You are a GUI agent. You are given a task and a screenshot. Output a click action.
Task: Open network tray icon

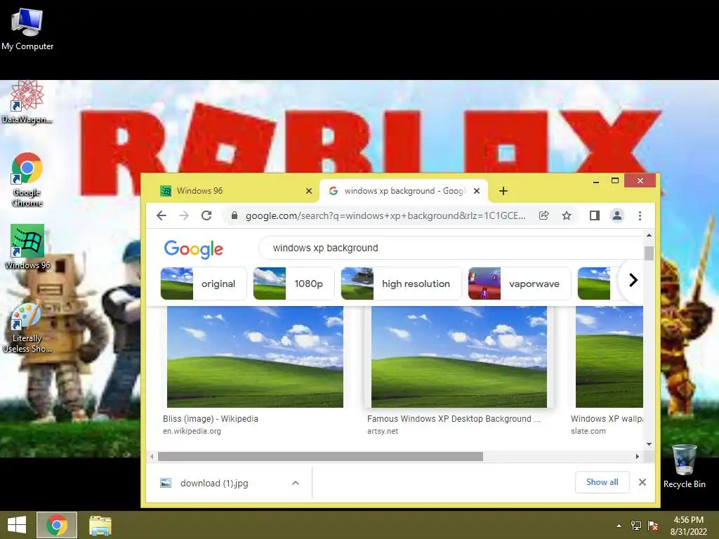coord(636,526)
